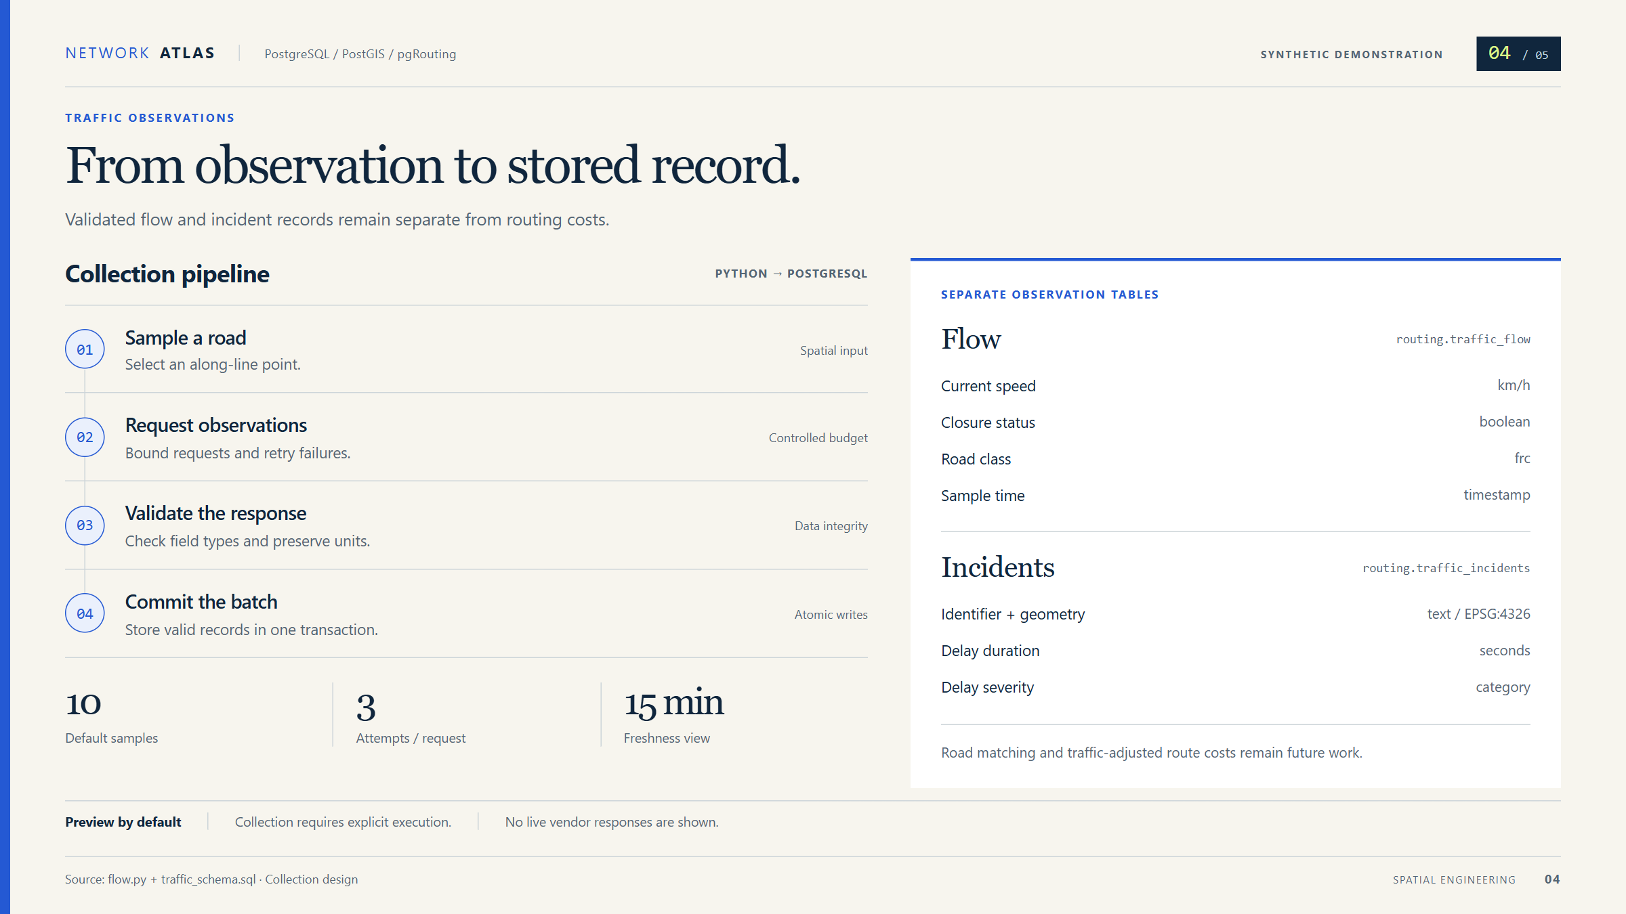Click the Incidents table heading

[x=997, y=567]
